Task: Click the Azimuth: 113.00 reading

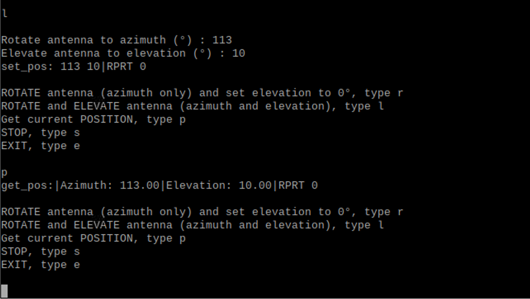Action: 110,186
